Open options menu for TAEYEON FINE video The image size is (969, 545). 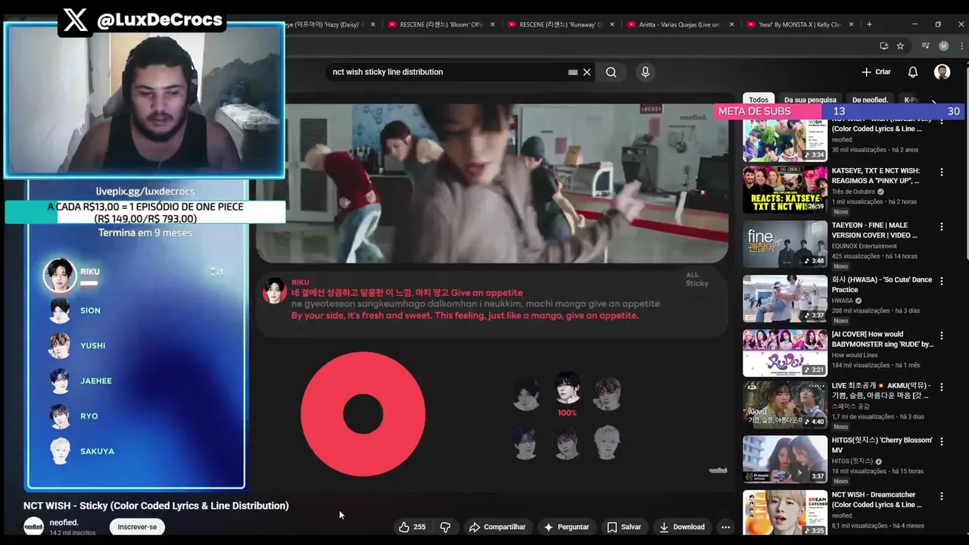(942, 227)
